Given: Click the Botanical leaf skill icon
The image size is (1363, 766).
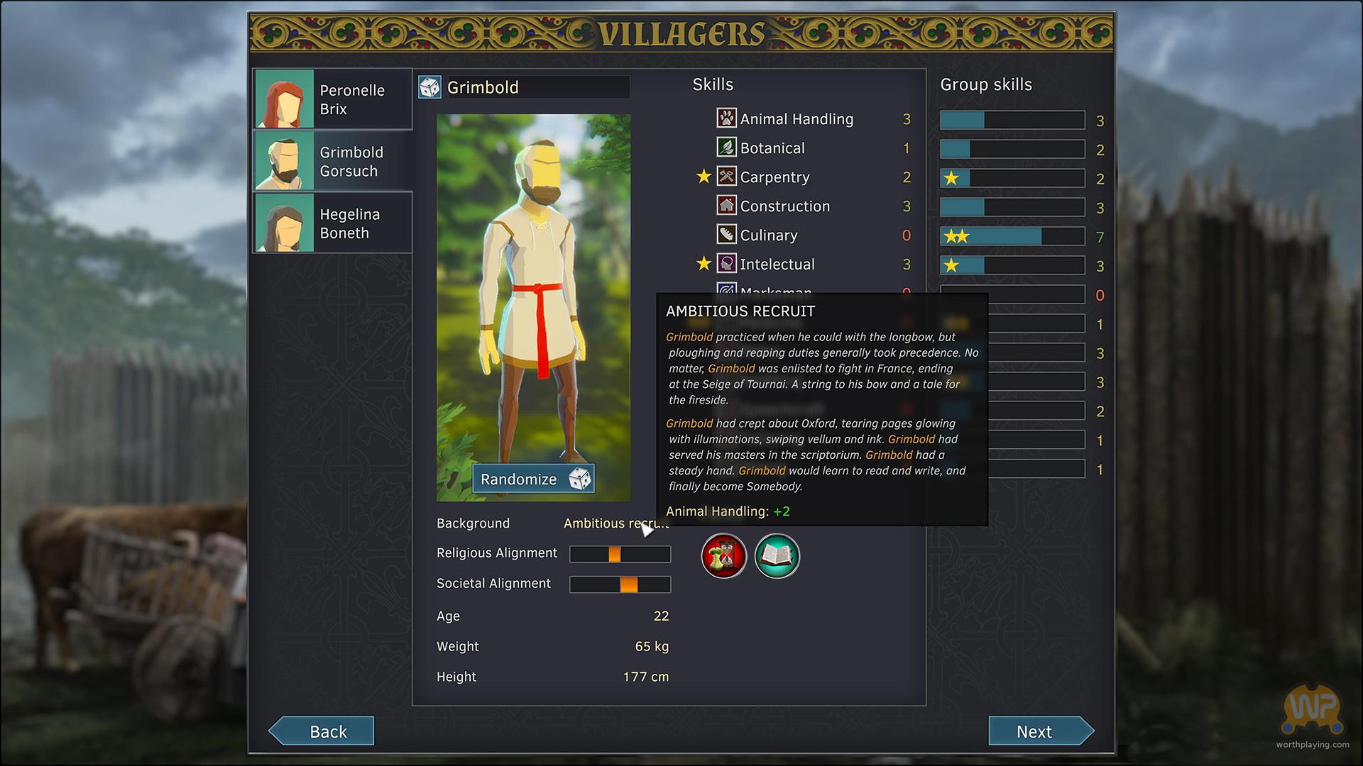Looking at the screenshot, I should point(726,148).
